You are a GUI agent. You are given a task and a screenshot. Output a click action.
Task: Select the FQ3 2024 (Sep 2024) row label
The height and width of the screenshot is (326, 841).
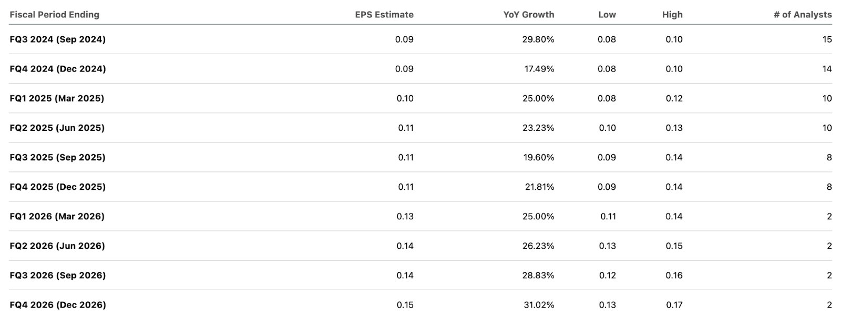click(x=57, y=39)
